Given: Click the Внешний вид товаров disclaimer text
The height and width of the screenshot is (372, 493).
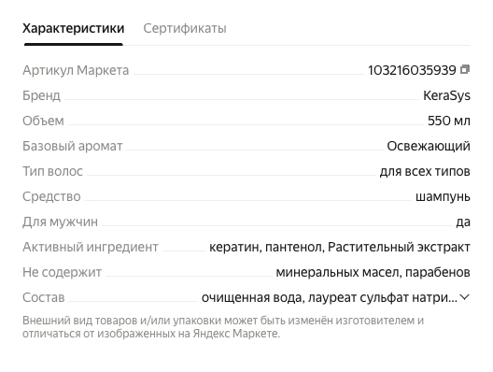Looking at the screenshot, I should click(x=223, y=327).
